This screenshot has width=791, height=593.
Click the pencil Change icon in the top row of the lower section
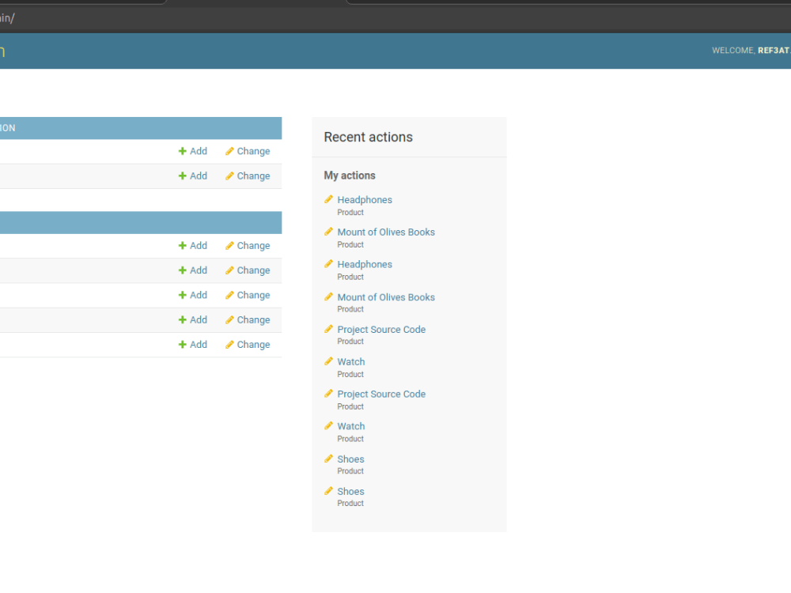[x=229, y=245]
